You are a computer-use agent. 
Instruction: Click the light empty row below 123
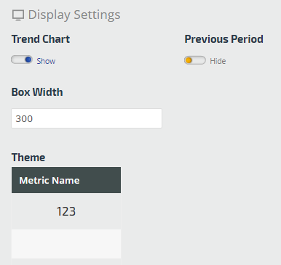[66, 244]
